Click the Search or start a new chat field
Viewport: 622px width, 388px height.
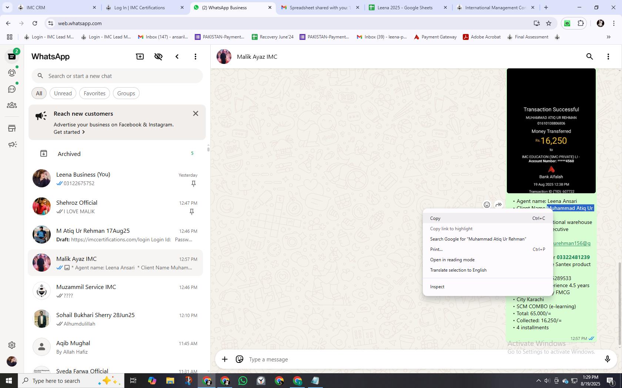tap(117, 76)
